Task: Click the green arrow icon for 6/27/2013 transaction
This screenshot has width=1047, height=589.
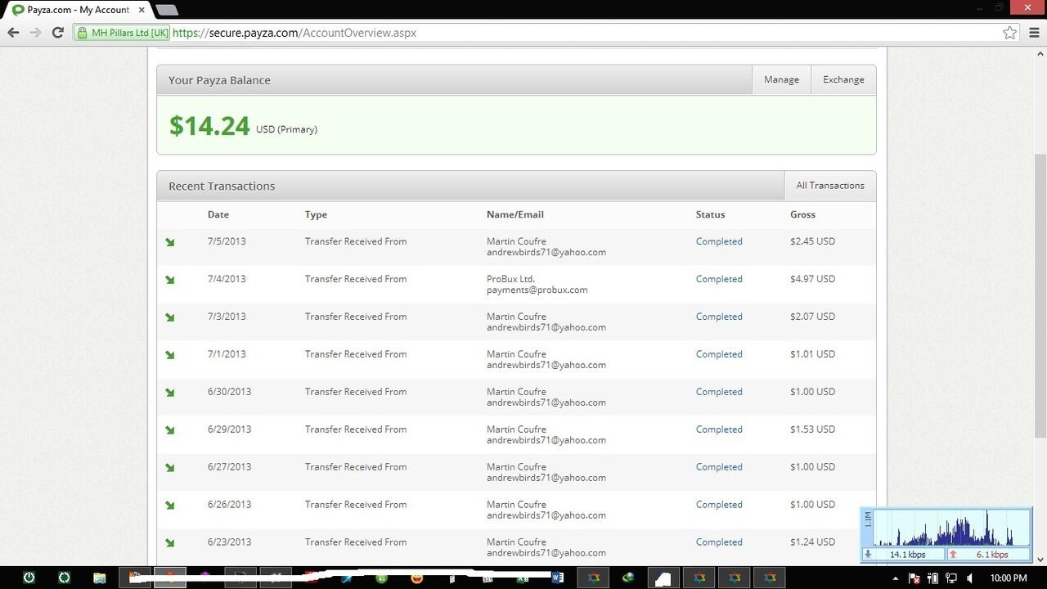Action: point(170,468)
